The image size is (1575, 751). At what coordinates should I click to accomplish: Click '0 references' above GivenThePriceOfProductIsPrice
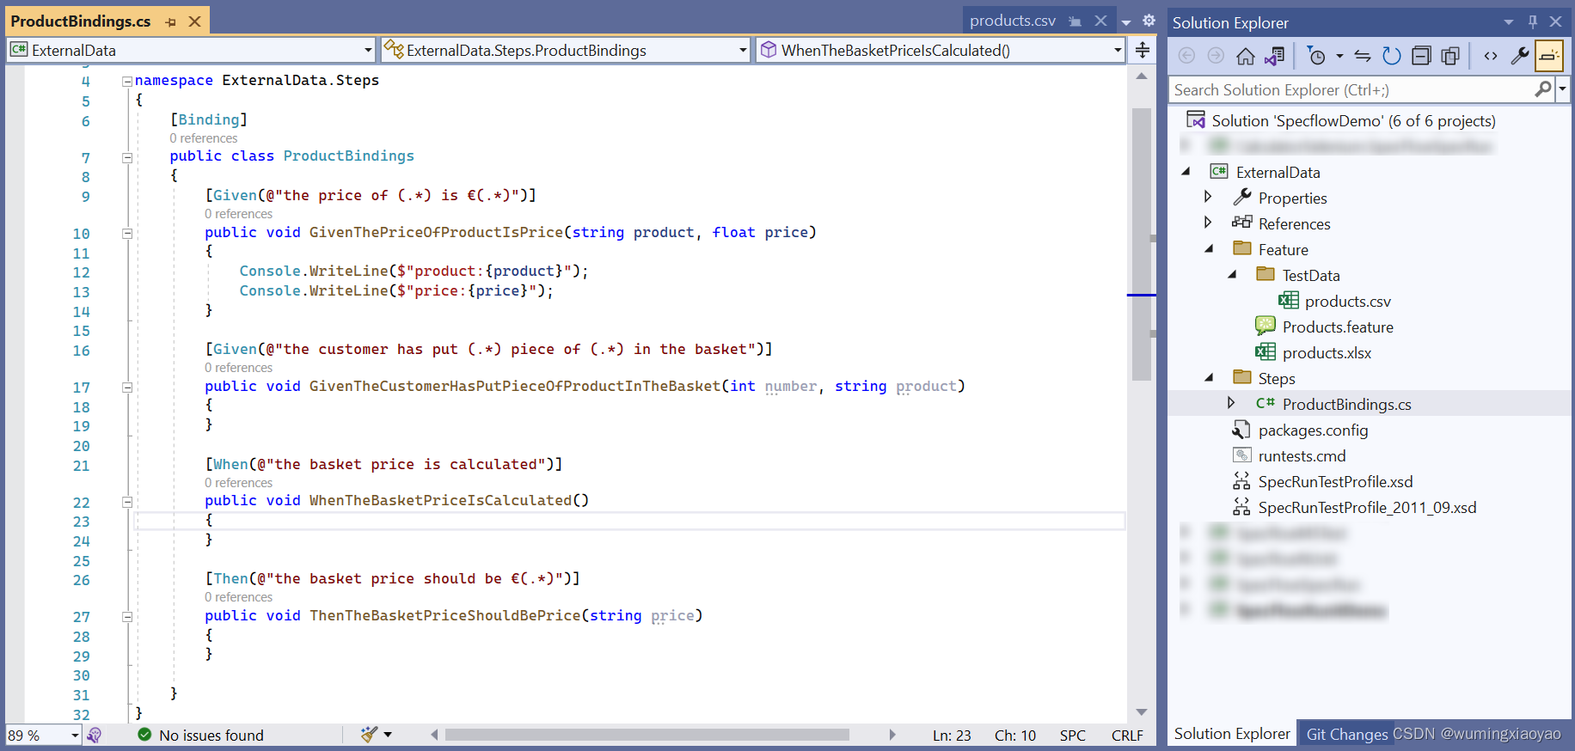[x=238, y=214]
